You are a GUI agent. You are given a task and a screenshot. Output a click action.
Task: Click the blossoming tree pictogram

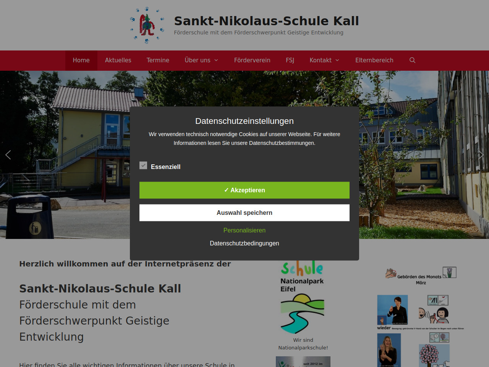coord(434,356)
